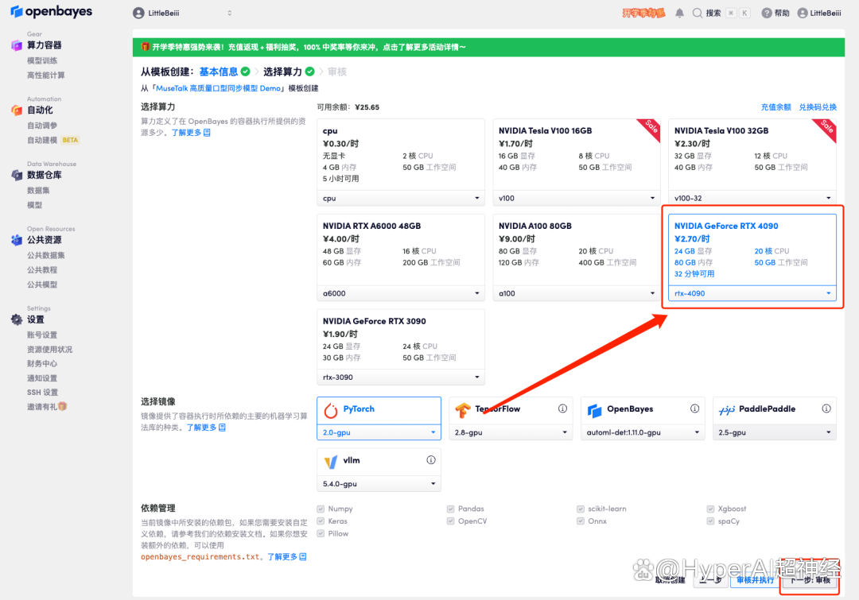The width and height of the screenshot is (859, 600).
Task: Open notifications bell icon
Action: (x=679, y=14)
